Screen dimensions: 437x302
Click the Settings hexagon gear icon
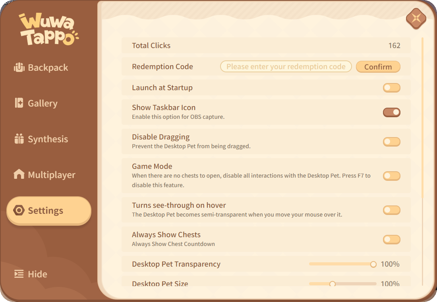point(19,210)
